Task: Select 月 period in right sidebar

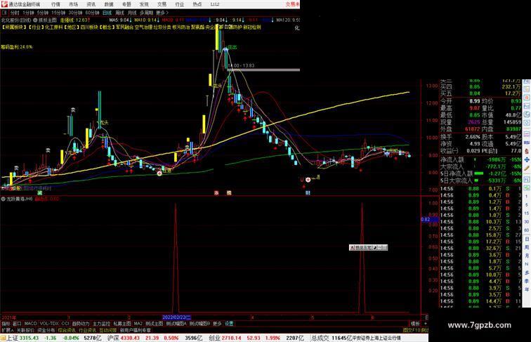Action: (527, 256)
